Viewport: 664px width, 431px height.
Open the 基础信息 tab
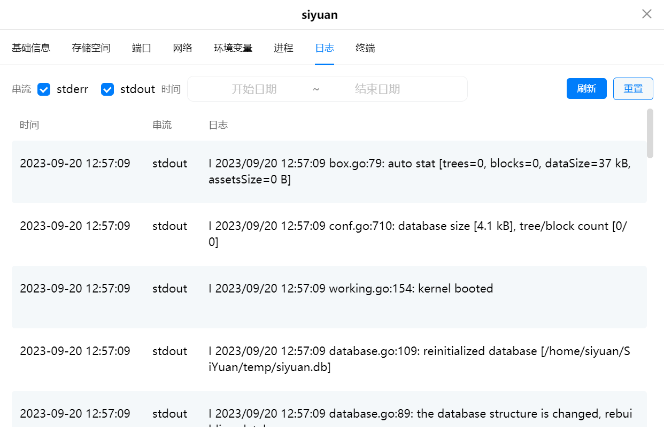point(31,48)
